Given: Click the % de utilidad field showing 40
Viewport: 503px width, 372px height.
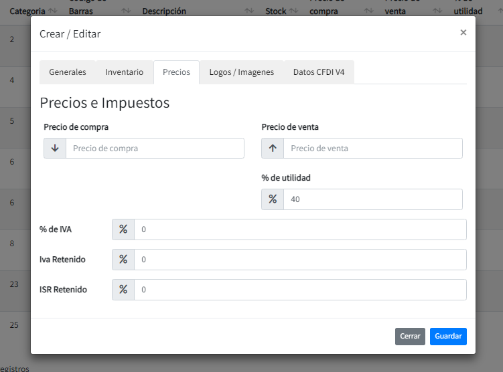Looking at the screenshot, I should [x=372, y=199].
